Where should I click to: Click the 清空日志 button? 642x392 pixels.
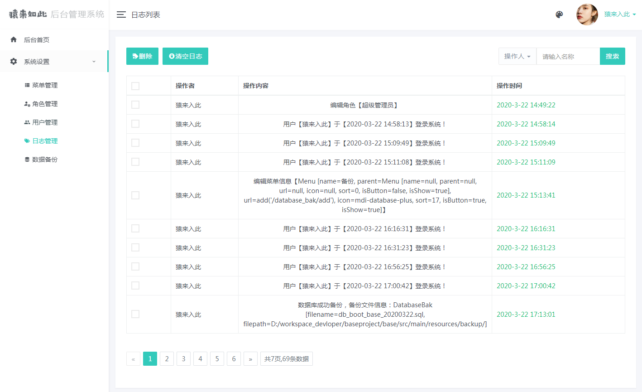coord(185,56)
